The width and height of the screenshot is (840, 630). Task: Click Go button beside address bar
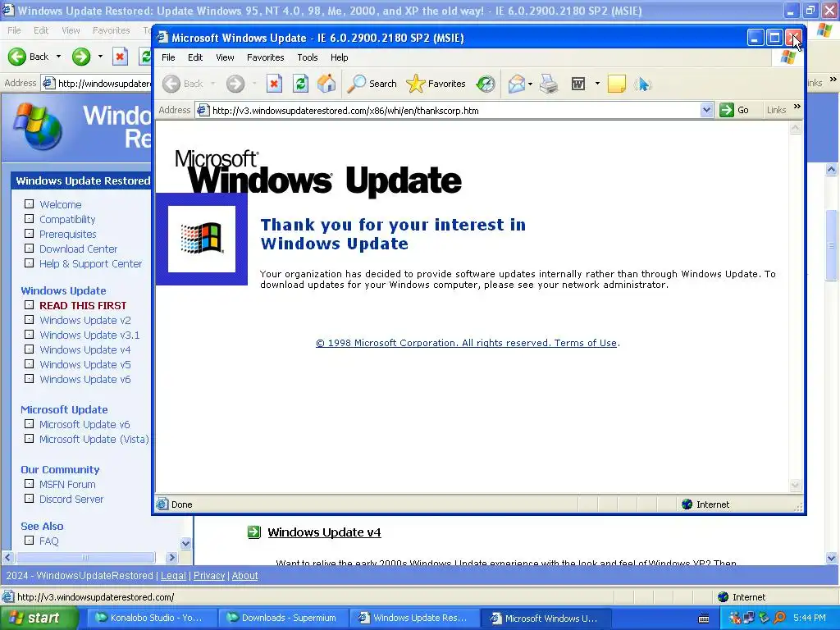(x=734, y=110)
